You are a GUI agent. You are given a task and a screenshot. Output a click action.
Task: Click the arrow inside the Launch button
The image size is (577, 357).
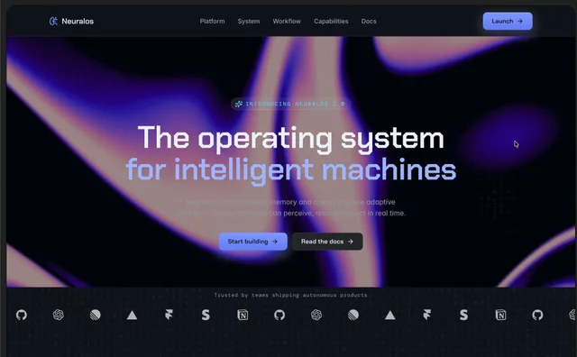click(x=520, y=22)
